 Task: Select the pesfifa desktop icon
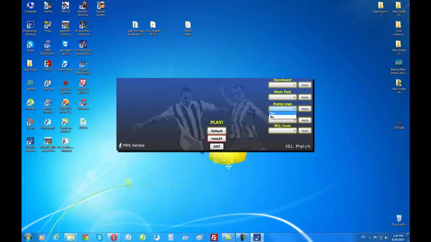[30, 85]
